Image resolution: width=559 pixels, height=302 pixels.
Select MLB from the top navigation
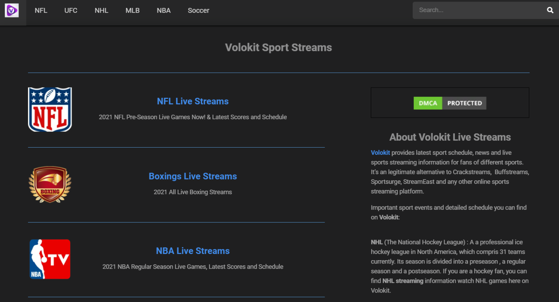pos(132,10)
